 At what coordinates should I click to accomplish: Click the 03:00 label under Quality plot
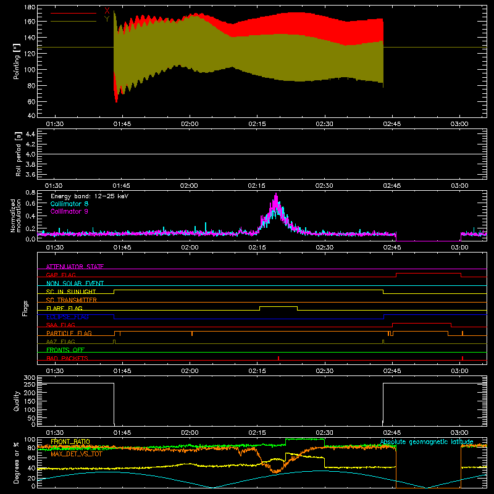pos(459,433)
